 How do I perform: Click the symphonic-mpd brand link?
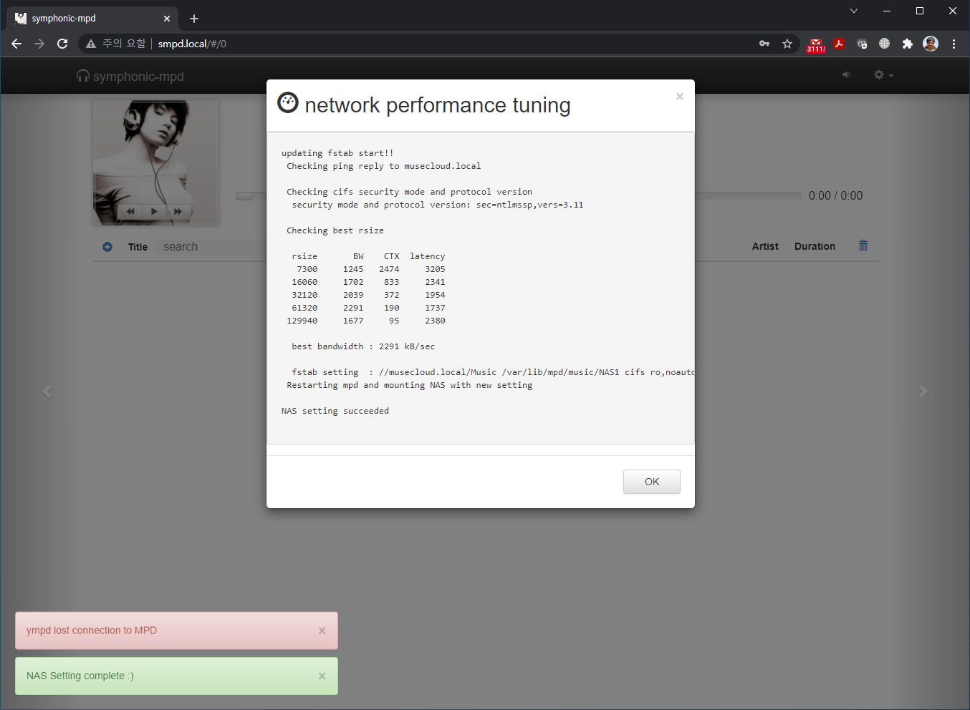pos(130,76)
